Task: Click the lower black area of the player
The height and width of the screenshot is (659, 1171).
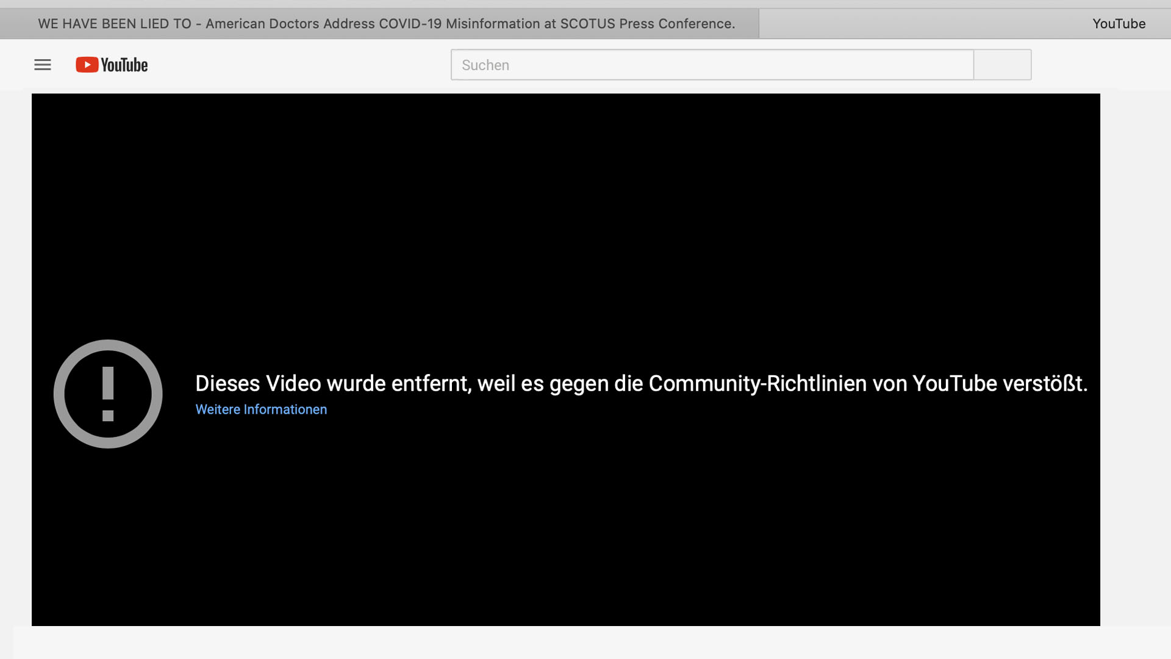Action: (x=566, y=537)
